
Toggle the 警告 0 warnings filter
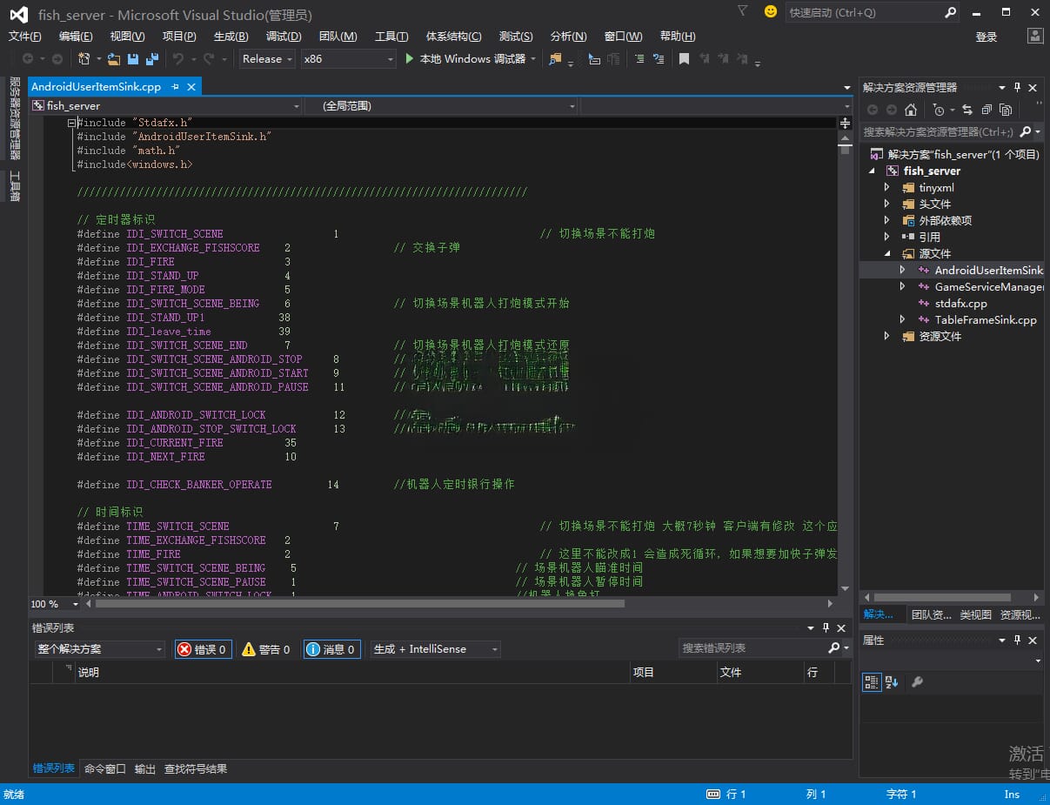click(266, 649)
